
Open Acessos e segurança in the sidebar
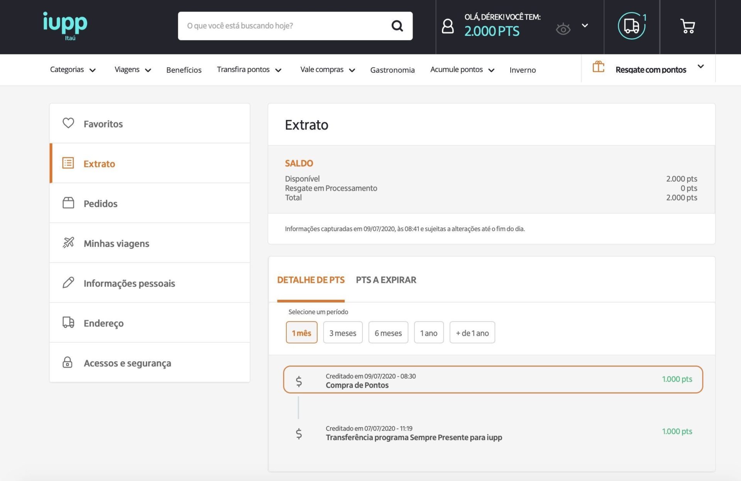(150, 363)
